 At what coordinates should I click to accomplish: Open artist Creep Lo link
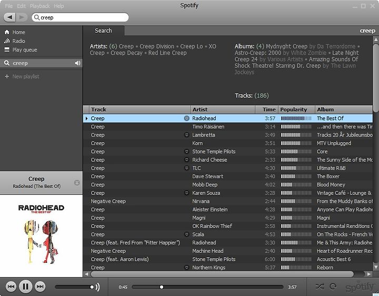[192, 46]
